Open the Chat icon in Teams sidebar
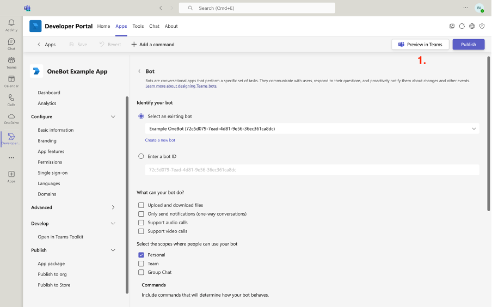This screenshot has width=492, height=307. [11, 41]
